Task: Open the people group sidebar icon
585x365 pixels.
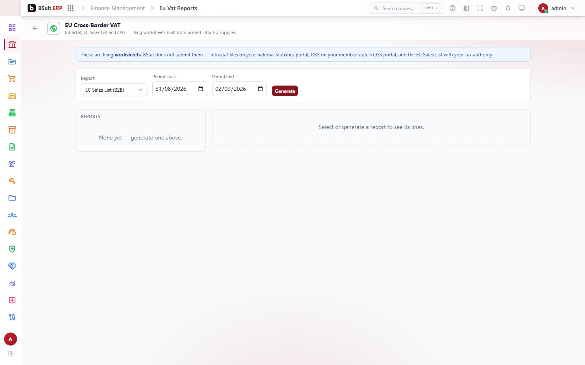Action: click(12, 215)
